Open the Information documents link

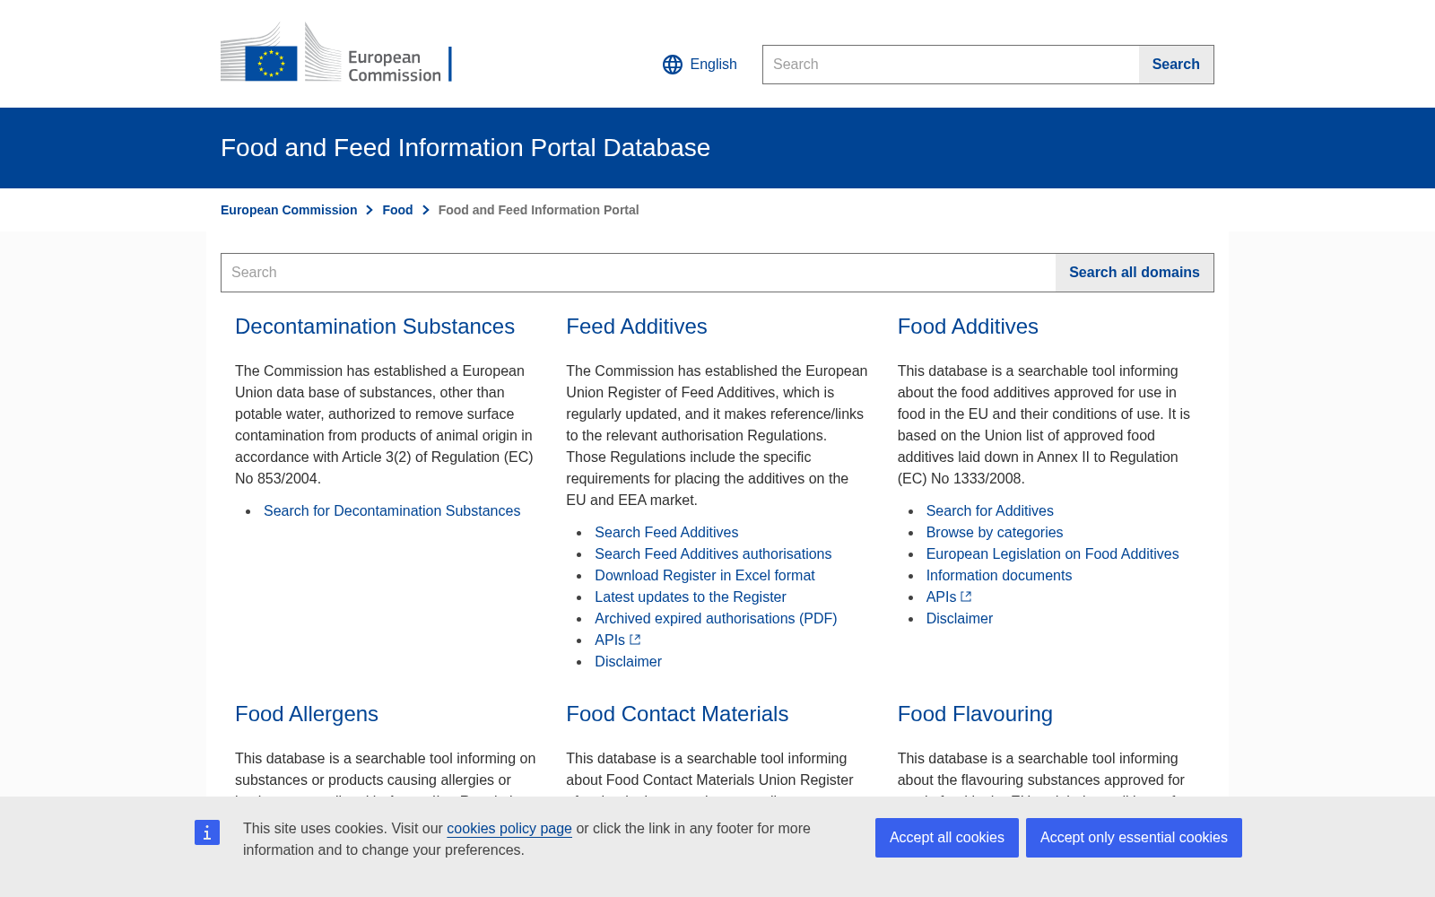(999, 576)
